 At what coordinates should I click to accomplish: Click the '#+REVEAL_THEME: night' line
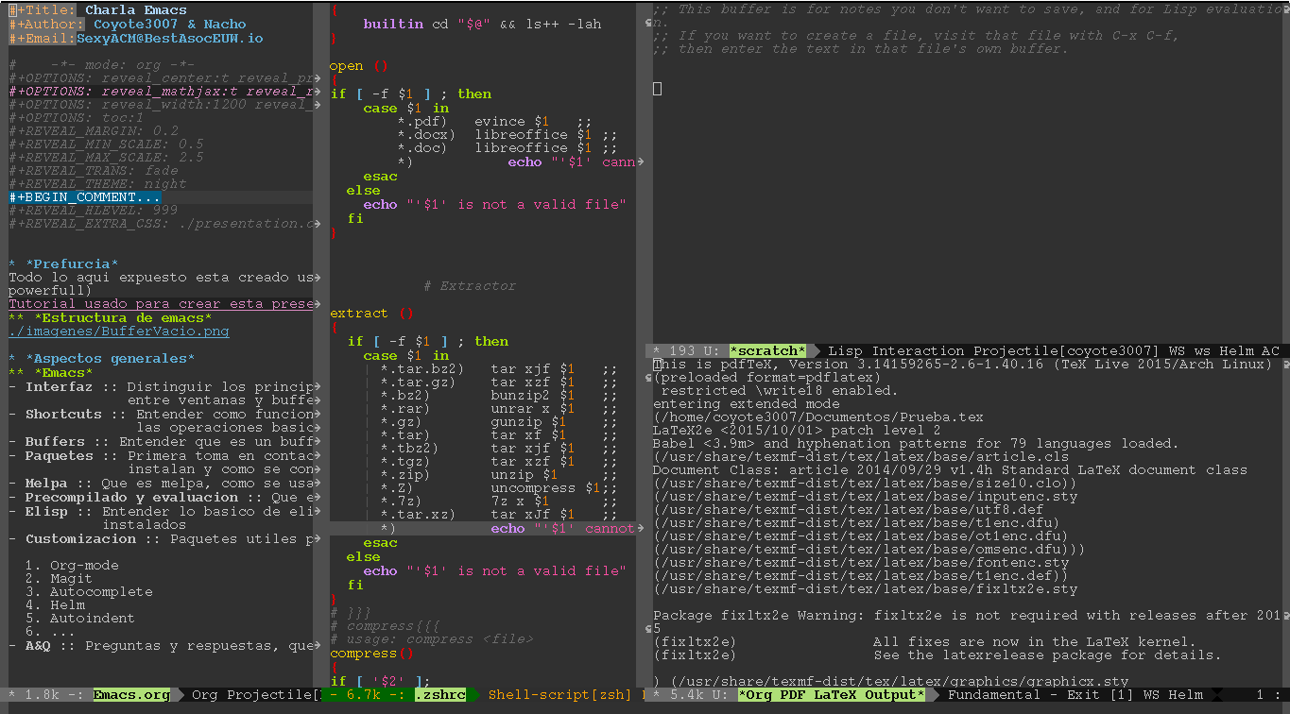tap(98, 184)
